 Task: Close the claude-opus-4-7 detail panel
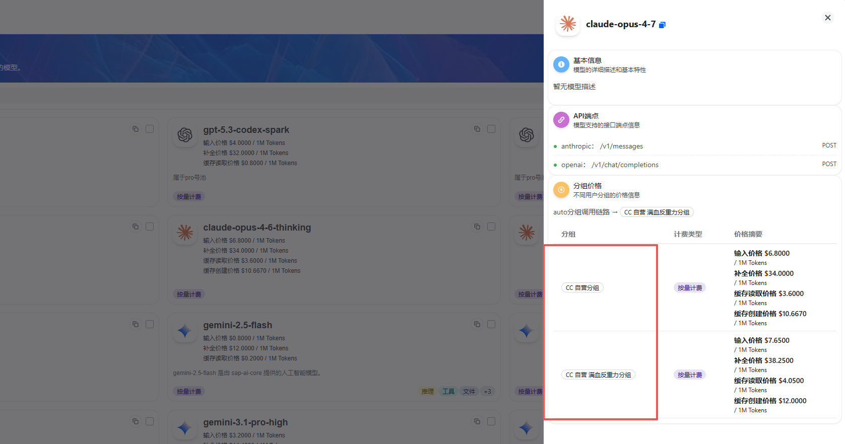[x=827, y=18]
